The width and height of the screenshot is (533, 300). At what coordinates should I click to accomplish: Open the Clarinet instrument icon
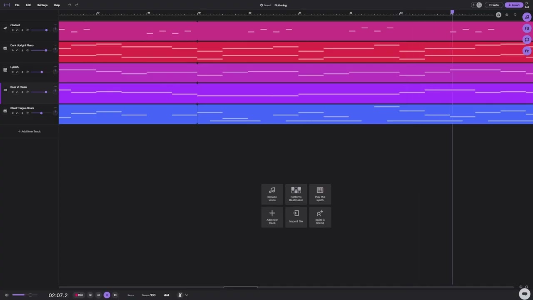(x=5, y=28)
